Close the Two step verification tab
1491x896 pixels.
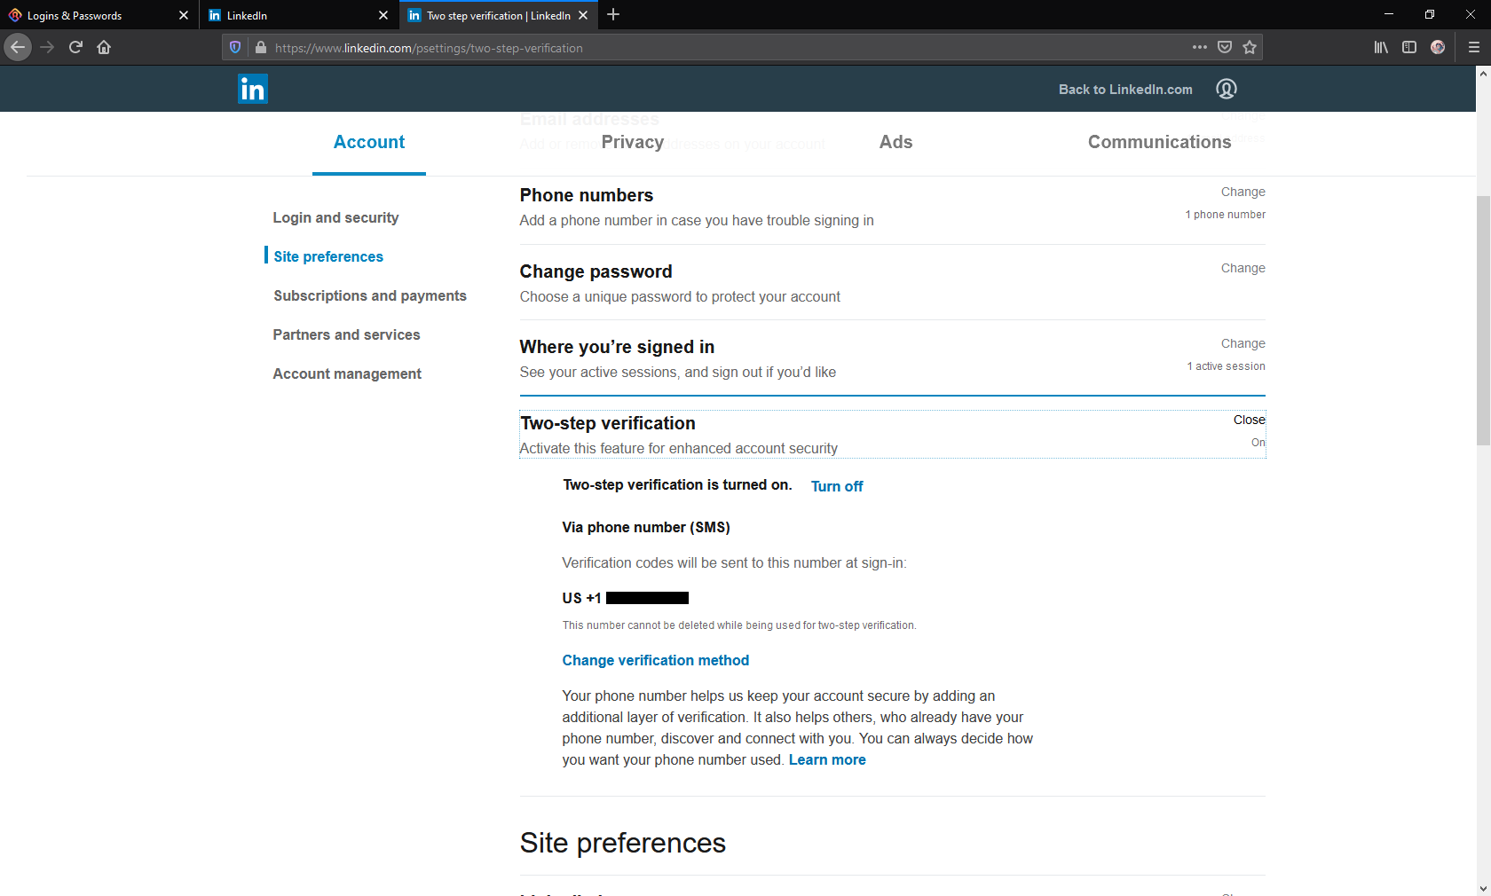(x=583, y=15)
